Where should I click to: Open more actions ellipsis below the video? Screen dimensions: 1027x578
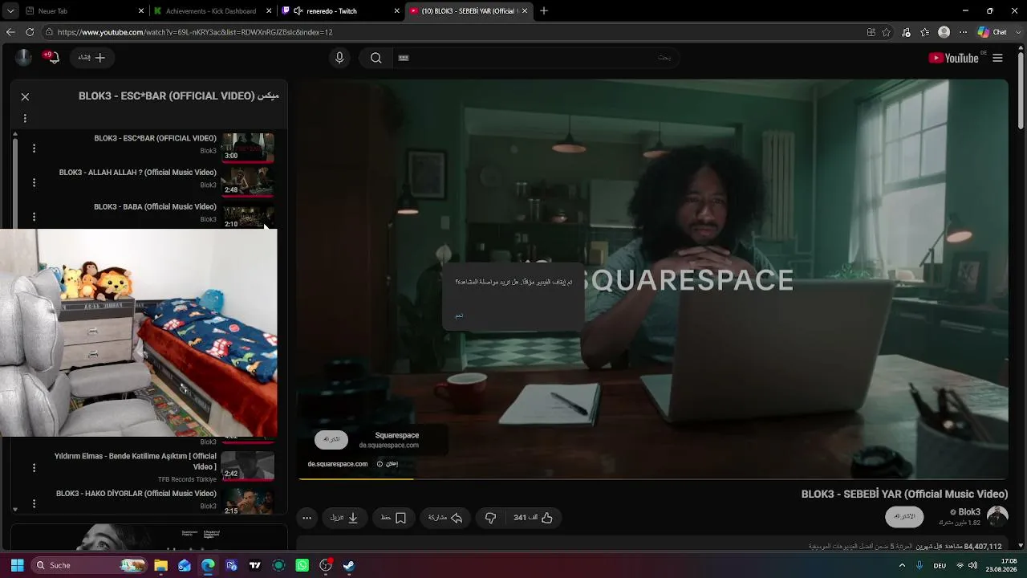[307, 518]
